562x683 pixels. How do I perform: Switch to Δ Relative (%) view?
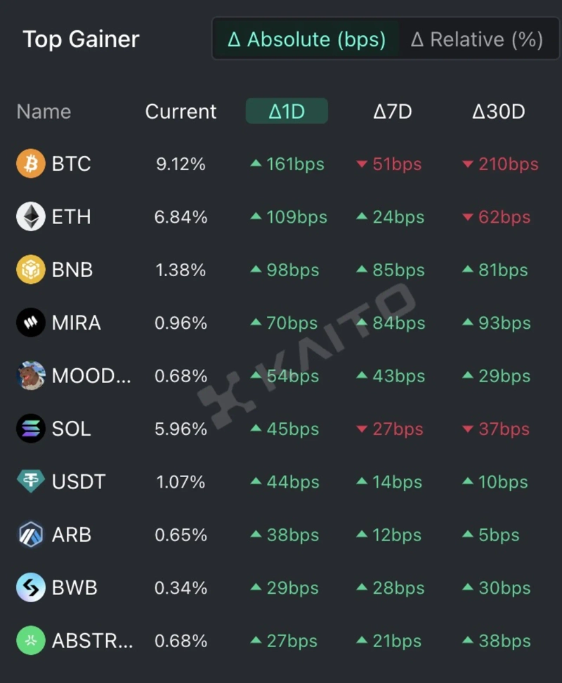pos(476,39)
